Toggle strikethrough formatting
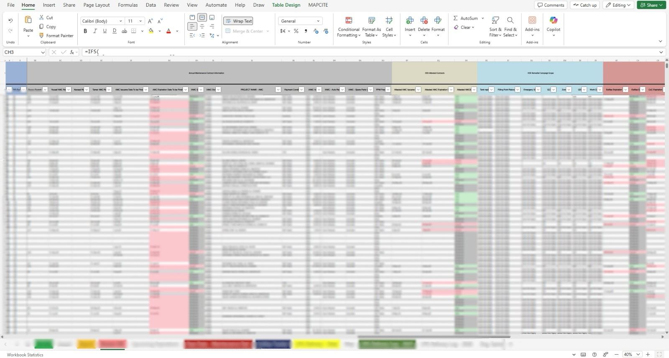Screen dimensions: 669x358 point(124,31)
